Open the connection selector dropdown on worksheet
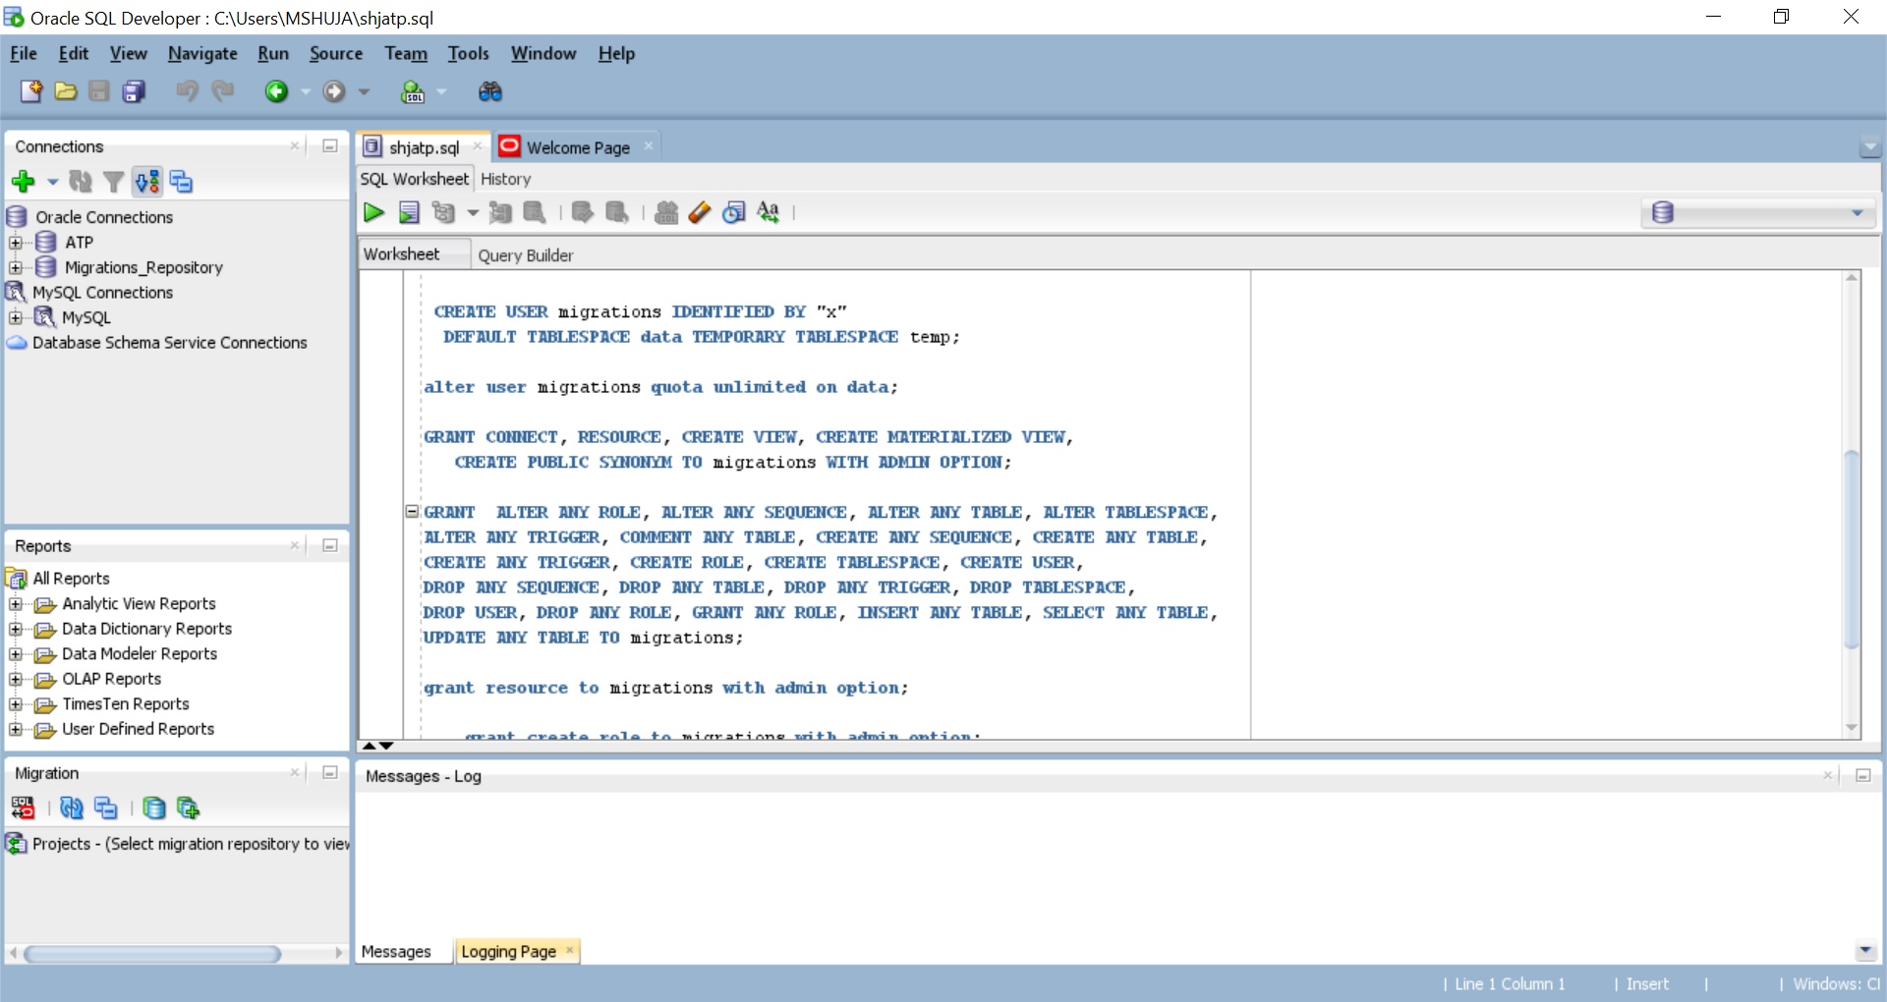This screenshot has height=1002, width=1887. click(x=1858, y=212)
